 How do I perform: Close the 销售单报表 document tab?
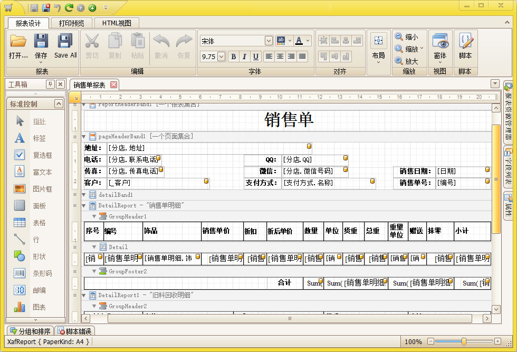tap(113, 85)
